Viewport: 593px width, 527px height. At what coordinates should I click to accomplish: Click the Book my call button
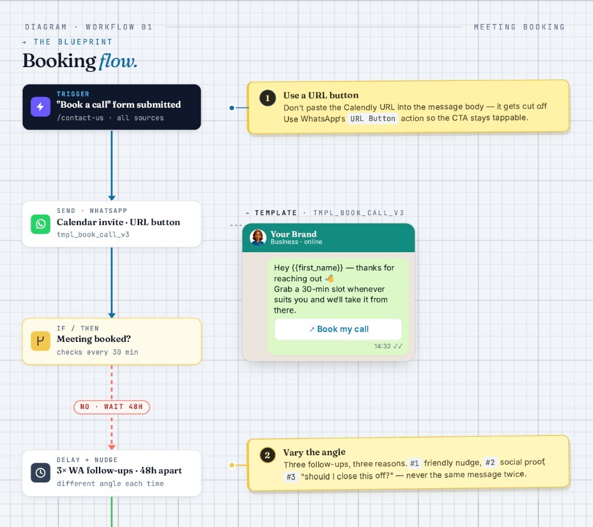[338, 329]
